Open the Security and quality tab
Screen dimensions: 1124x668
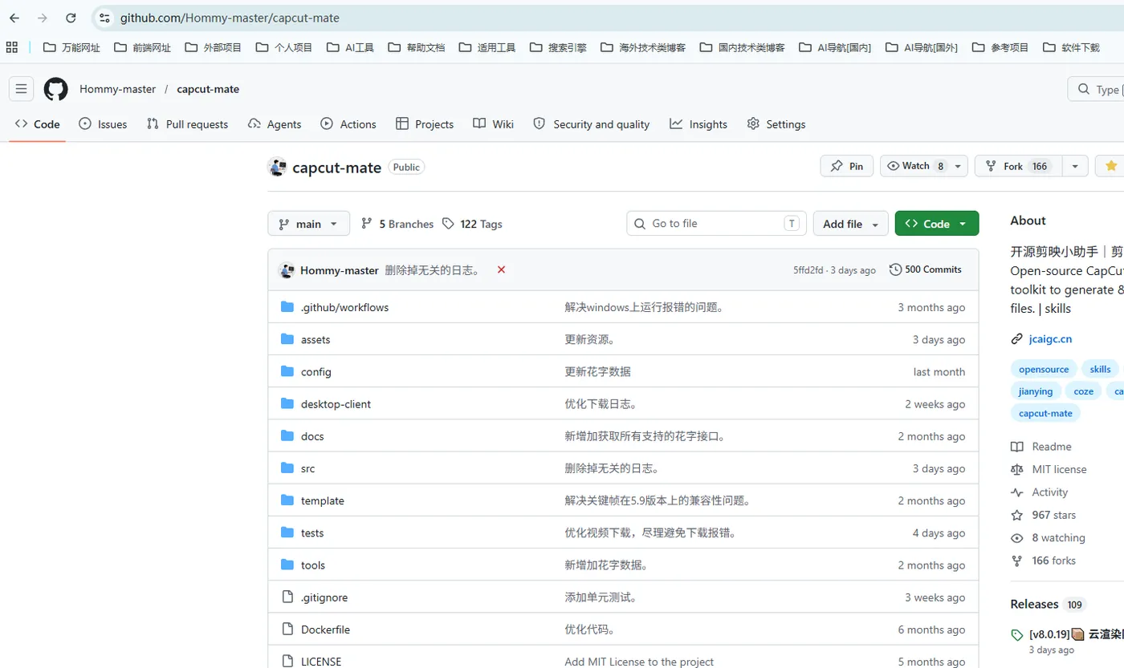(x=592, y=124)
